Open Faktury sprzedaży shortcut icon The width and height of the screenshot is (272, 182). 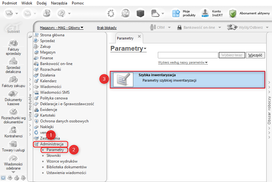point(13,43)
